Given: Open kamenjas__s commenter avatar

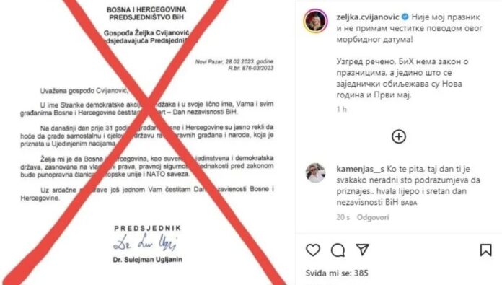Looking at the screenshot, I should [x=315, y=172].
